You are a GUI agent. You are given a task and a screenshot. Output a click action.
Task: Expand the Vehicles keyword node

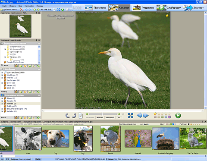click(2, 111)
